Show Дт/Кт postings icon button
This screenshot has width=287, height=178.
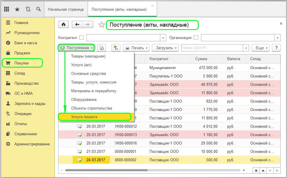click(116, 48)
